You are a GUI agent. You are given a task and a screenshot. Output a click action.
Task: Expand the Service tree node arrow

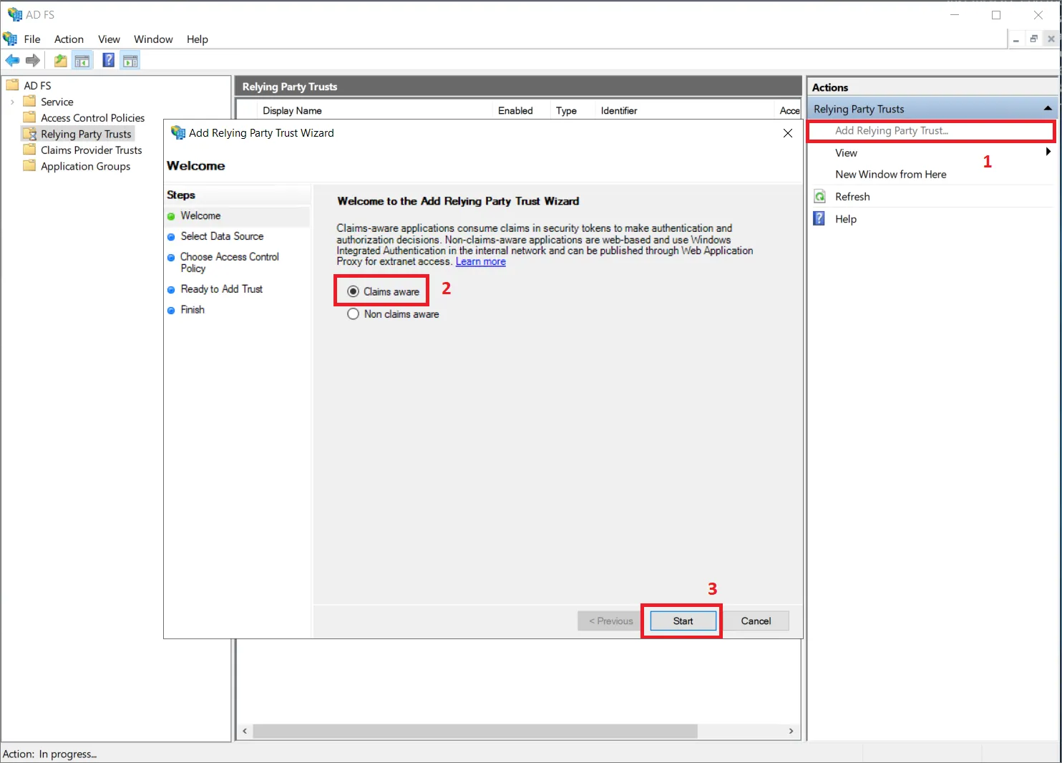pos(12,102)
